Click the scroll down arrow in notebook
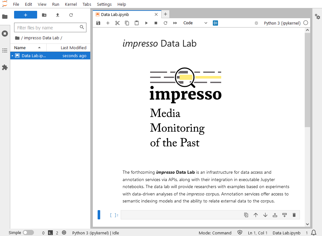Screen dimensions: 322x236 coord(307,224)
